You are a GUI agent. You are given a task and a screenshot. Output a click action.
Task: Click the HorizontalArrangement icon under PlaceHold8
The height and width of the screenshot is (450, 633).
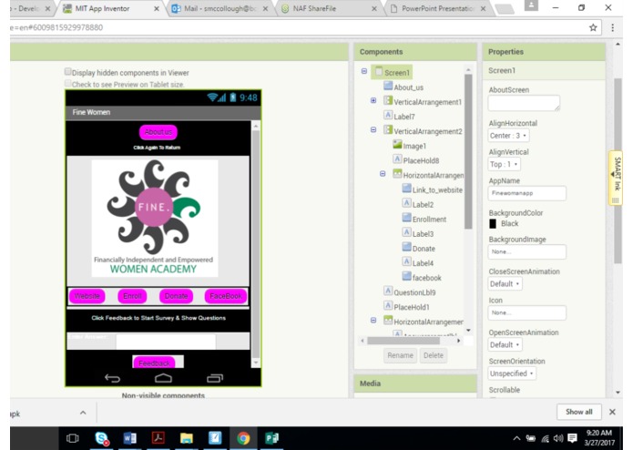397,174
